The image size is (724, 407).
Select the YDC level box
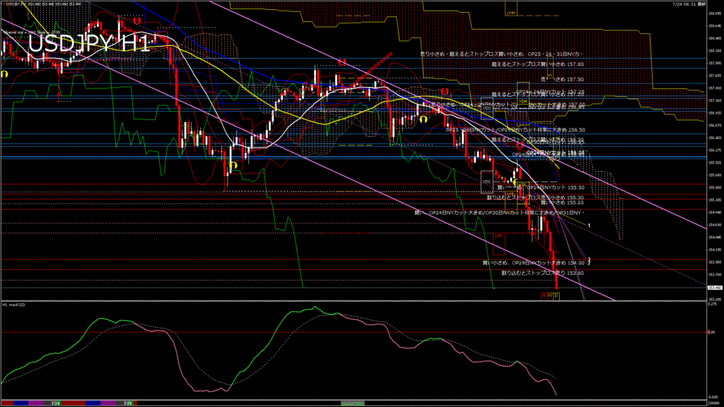pos(486,182)
